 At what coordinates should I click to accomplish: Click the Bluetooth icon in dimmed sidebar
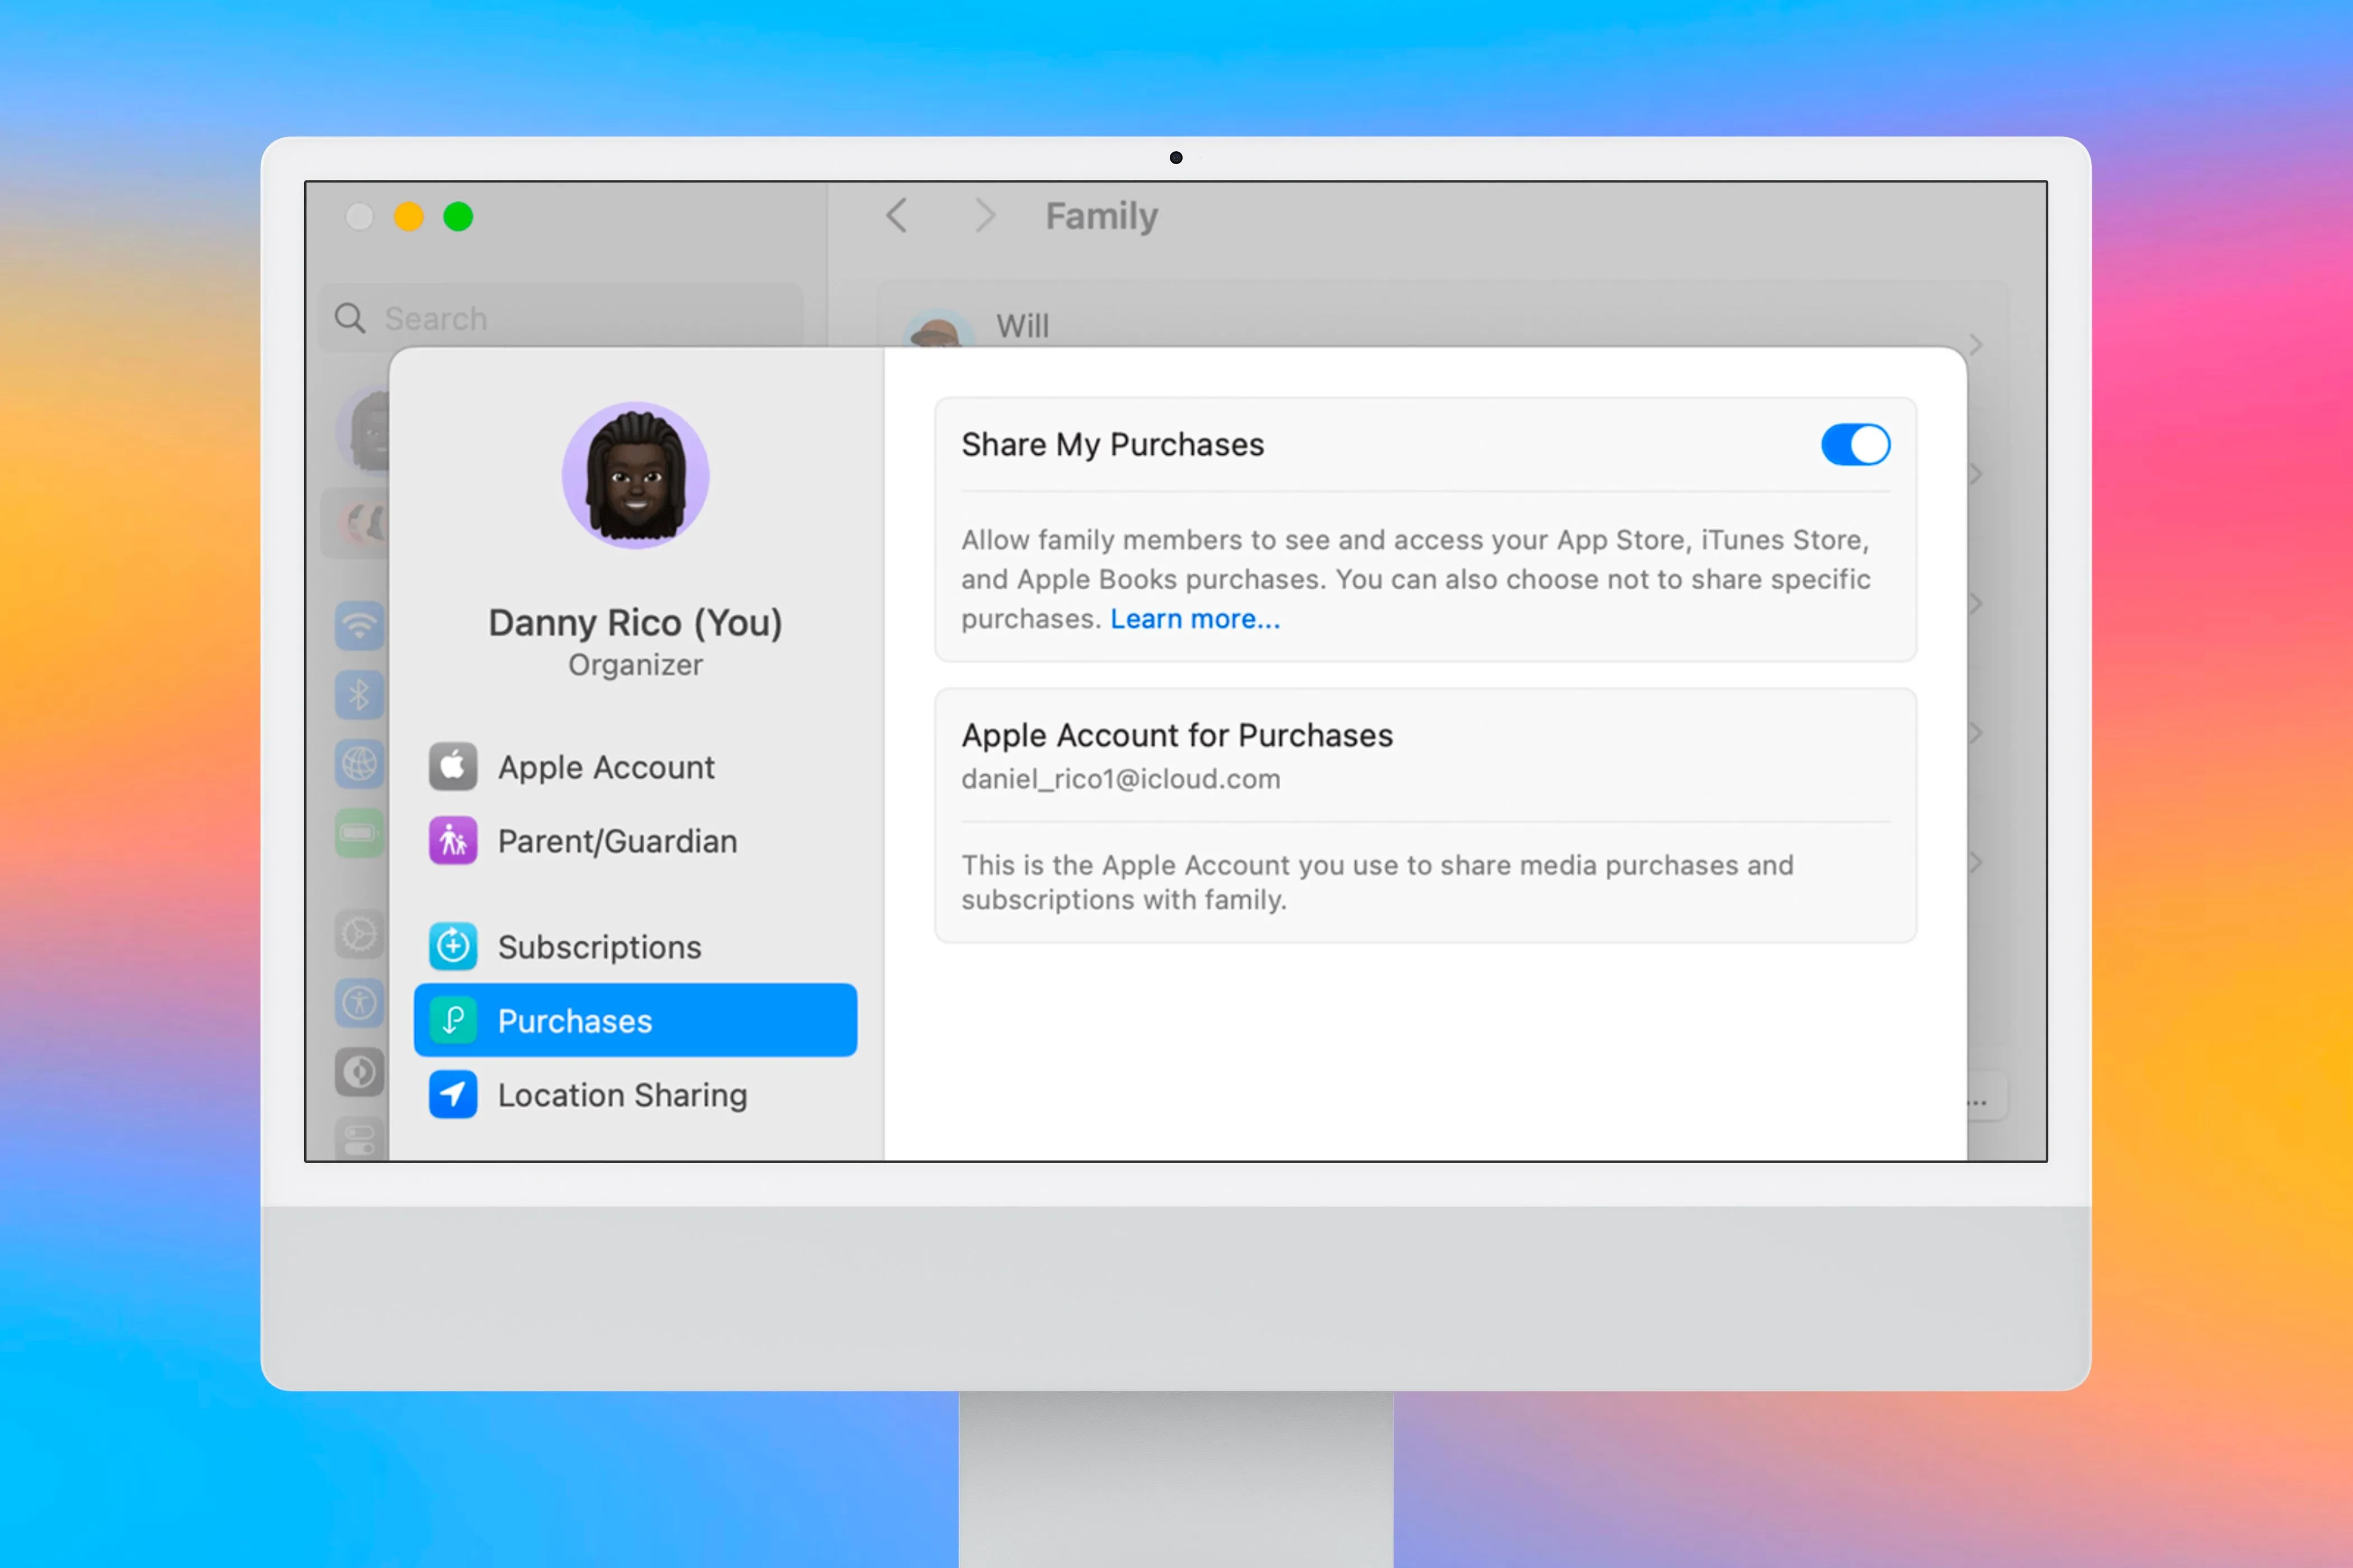point(359,695)
